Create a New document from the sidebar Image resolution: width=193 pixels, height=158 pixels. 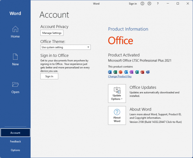15,60
